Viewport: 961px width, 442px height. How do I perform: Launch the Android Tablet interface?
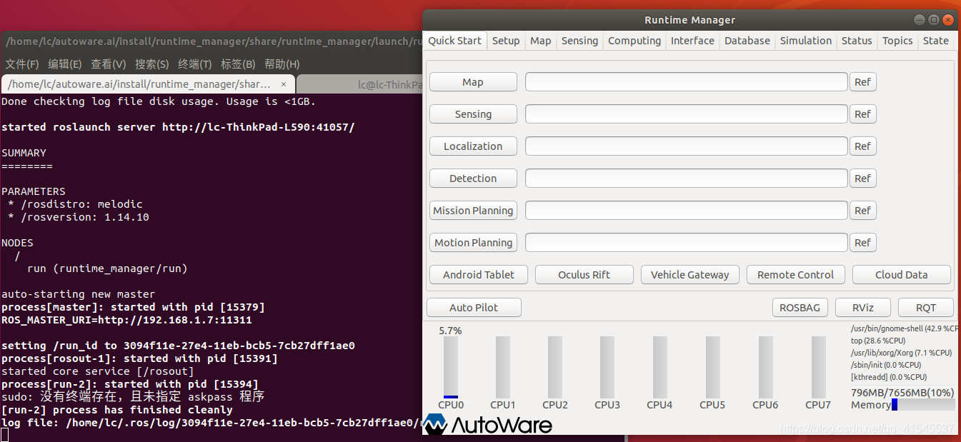coord(479,275)
